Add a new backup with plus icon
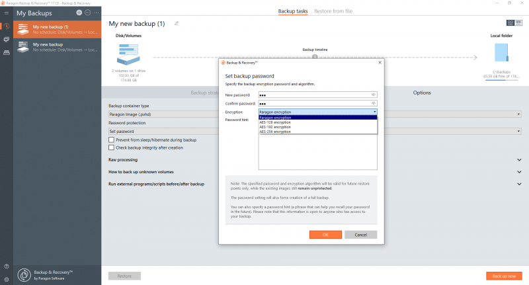This screenshot has width=529, height=285. point(79,13)
